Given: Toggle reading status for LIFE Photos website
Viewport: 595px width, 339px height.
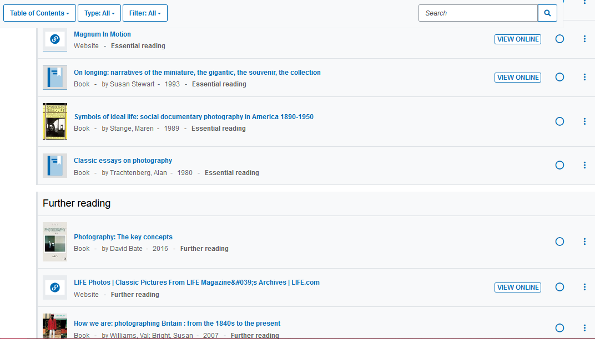Looking at the screenshot, I should pos(559,287).
